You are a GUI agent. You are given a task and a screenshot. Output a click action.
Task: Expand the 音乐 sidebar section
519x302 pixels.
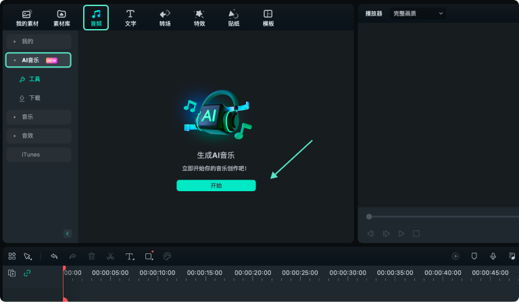(39, 117)
